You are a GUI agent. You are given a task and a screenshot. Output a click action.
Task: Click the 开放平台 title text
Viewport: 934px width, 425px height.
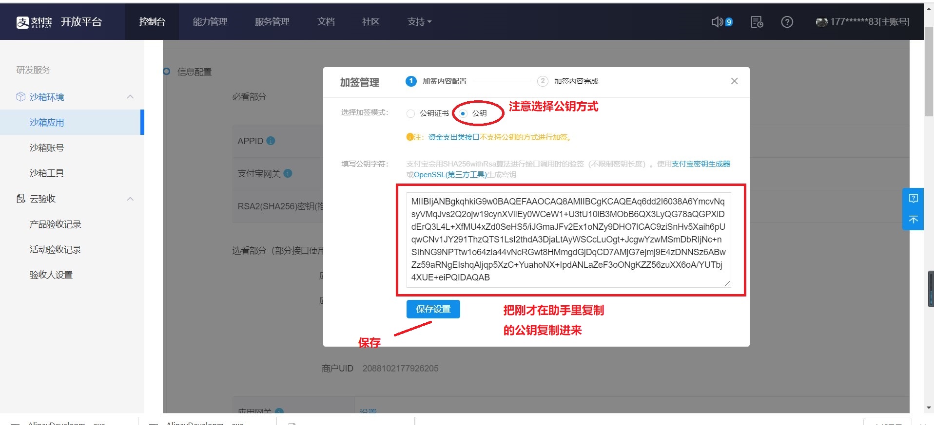pos(81,22)
